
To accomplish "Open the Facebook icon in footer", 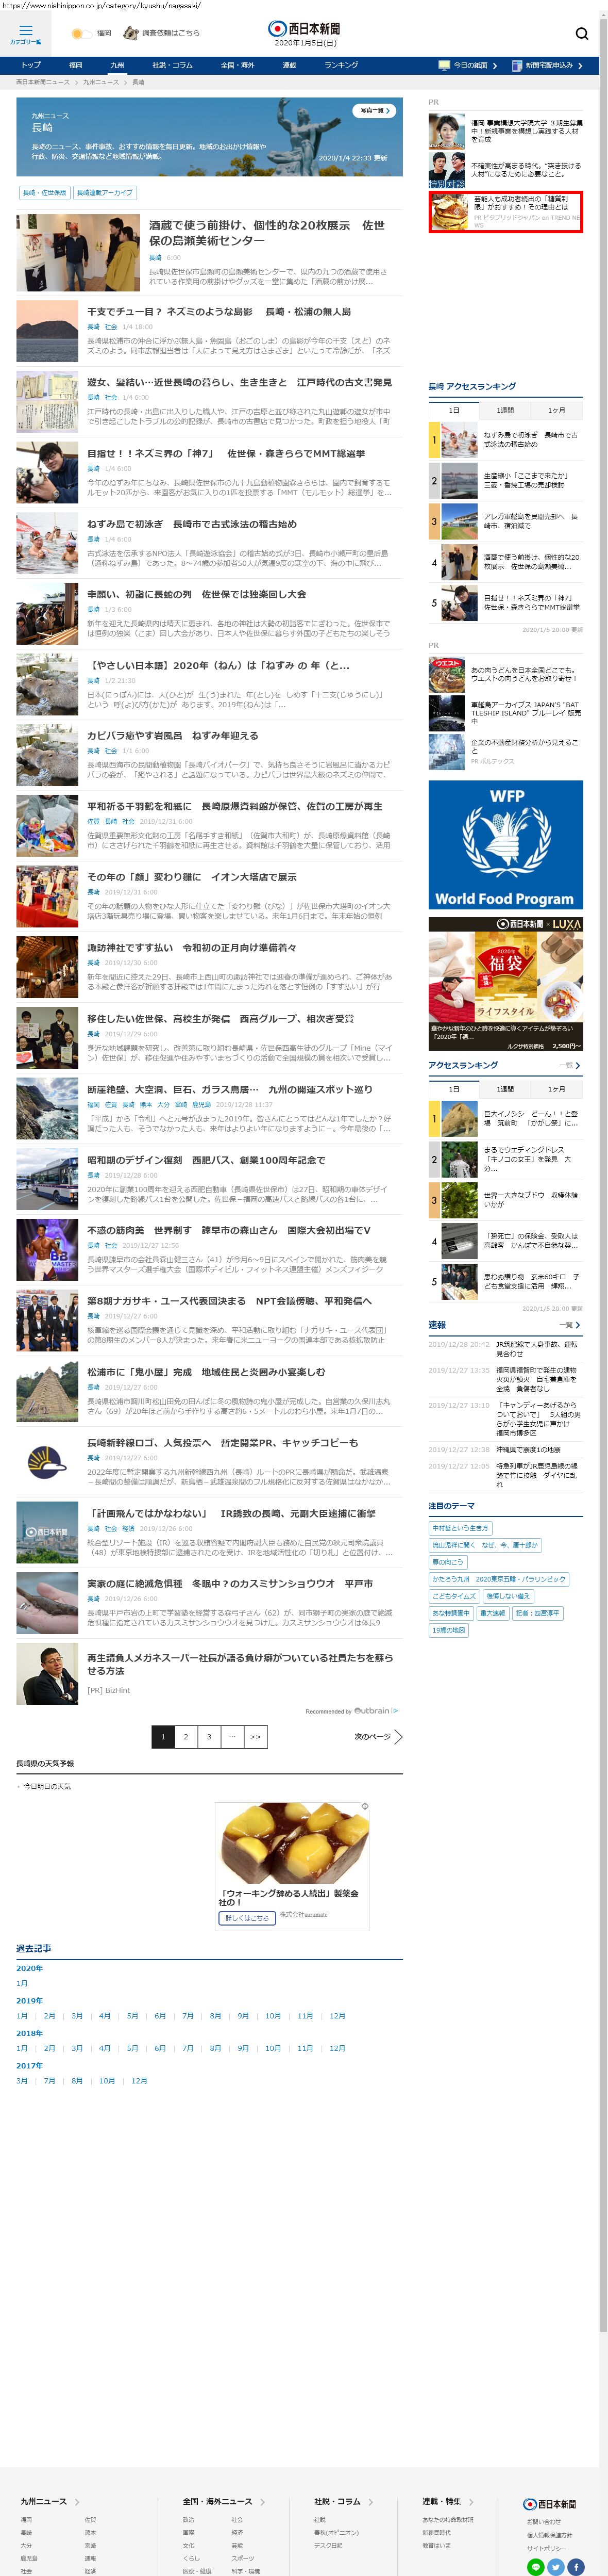I will (x=576, y=2566).
